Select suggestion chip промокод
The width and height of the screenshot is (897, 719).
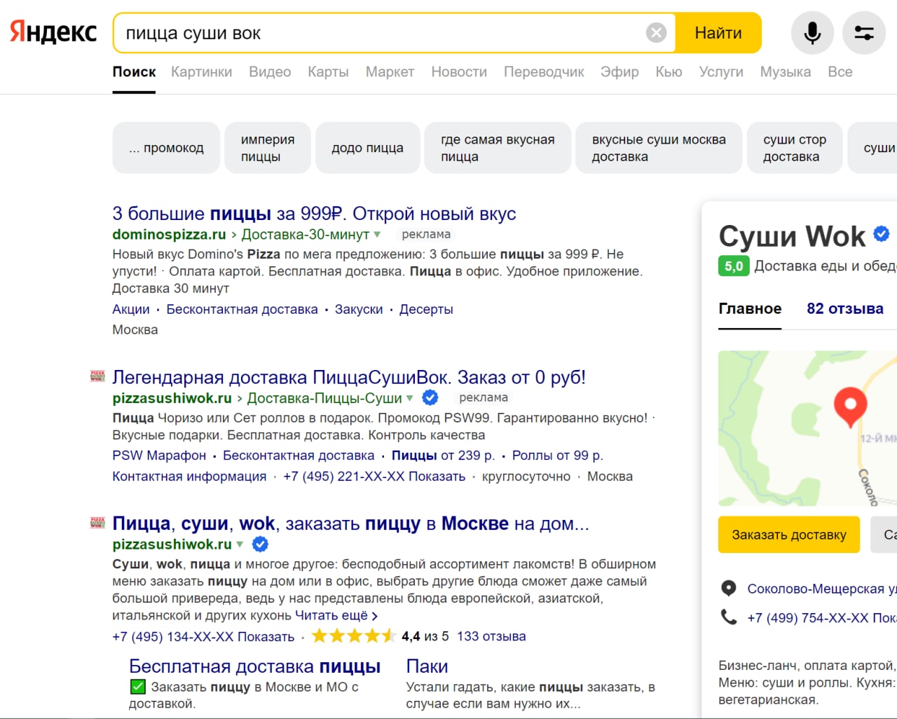tap(166, 148)
